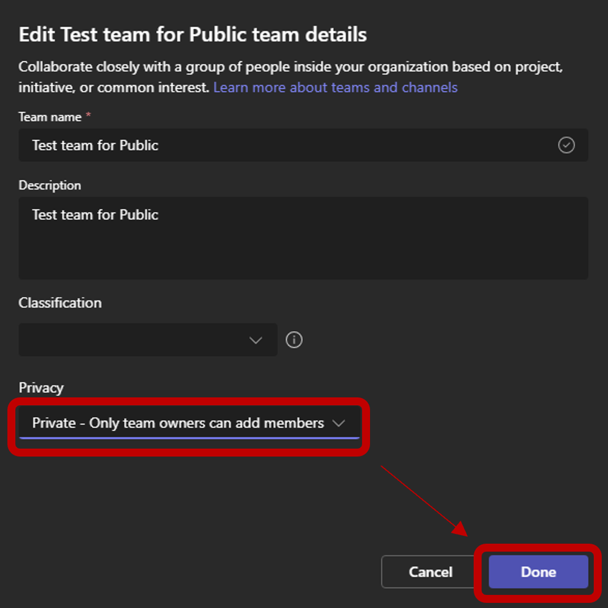Viewport: 608px width, 608px height.
Task: Click the 'Collaborate closely with a group' paragraph
Action: pos(290,77)
